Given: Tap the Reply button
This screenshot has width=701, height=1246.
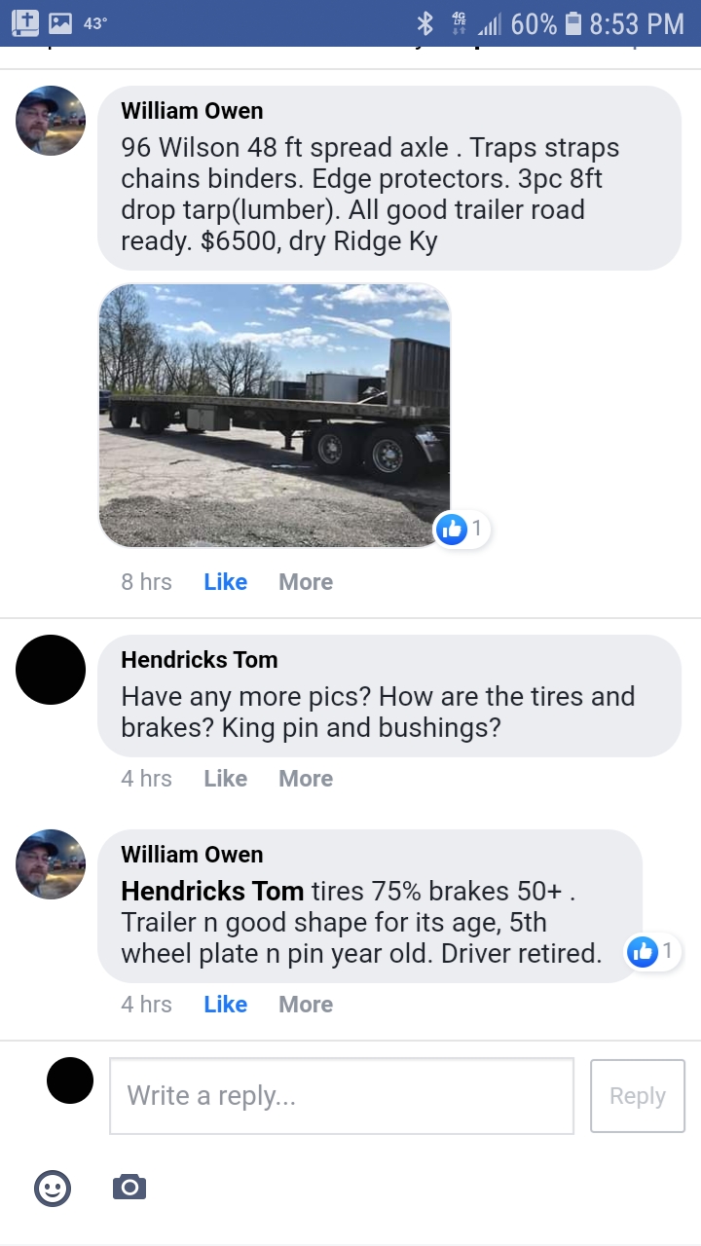Looking at the screenshot, I should tap(638, 1096).
